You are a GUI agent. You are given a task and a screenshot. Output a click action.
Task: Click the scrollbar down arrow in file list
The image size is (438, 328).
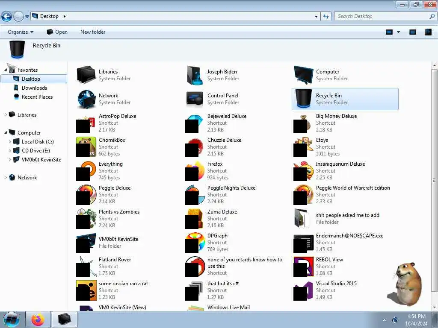[434, 307]
